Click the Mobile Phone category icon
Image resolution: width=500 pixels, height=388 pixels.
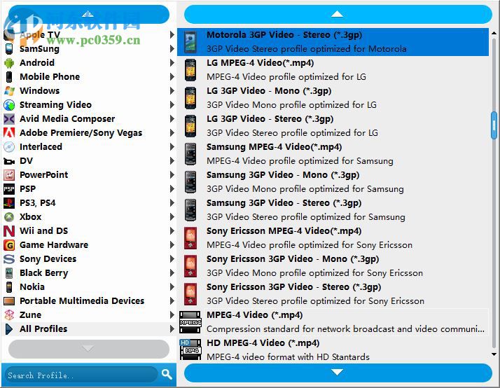(x=9, y=77)
